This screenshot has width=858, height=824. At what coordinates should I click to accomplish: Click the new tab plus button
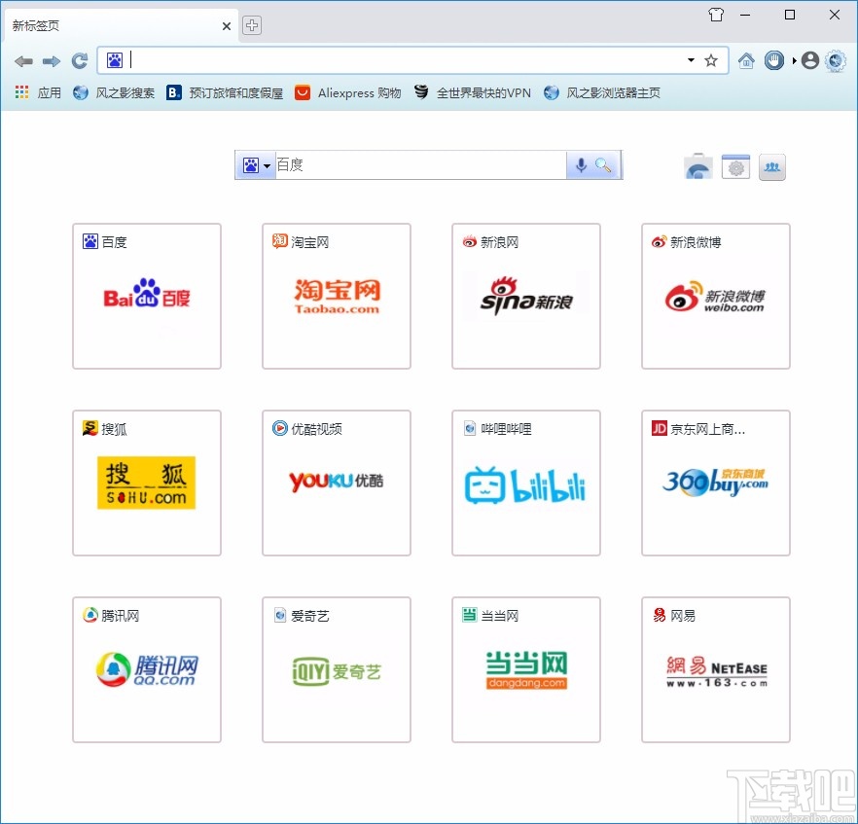point(251,25)
